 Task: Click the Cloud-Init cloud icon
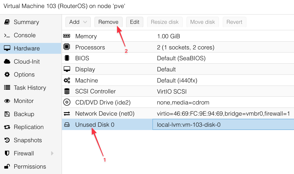[x=7, y=62]
